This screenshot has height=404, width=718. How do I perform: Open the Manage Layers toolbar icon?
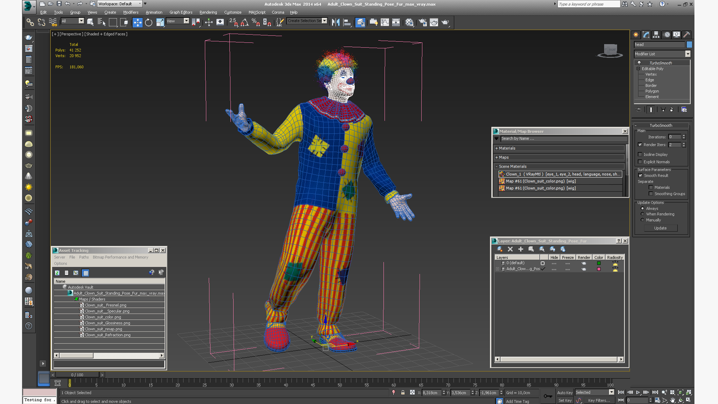point(360,22)
